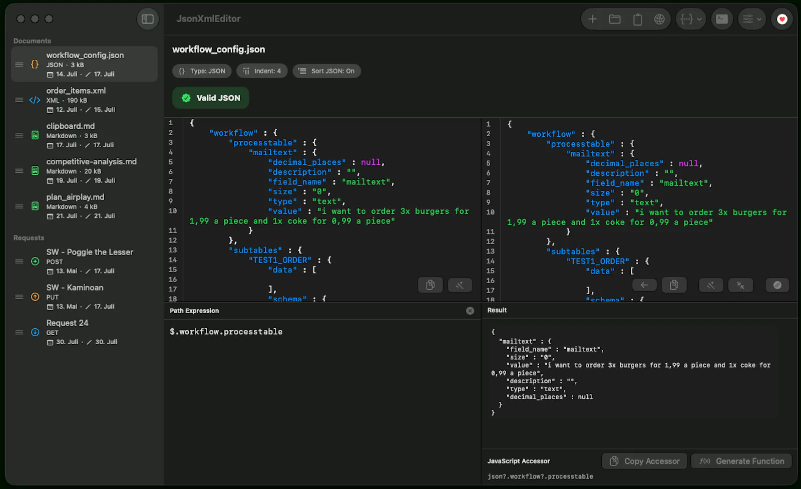Viewport: 801px width, 489px height.
Task: Open the Type: JSON selector
Action: pos(202,71)
